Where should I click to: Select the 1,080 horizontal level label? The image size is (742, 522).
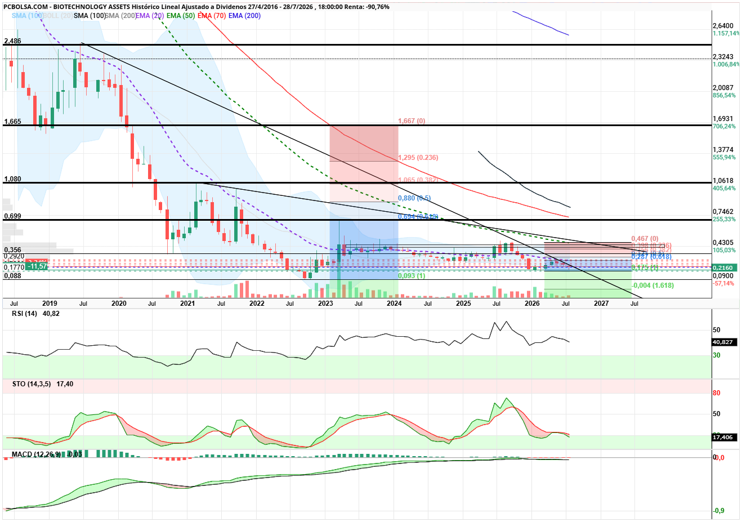point(12,179)
